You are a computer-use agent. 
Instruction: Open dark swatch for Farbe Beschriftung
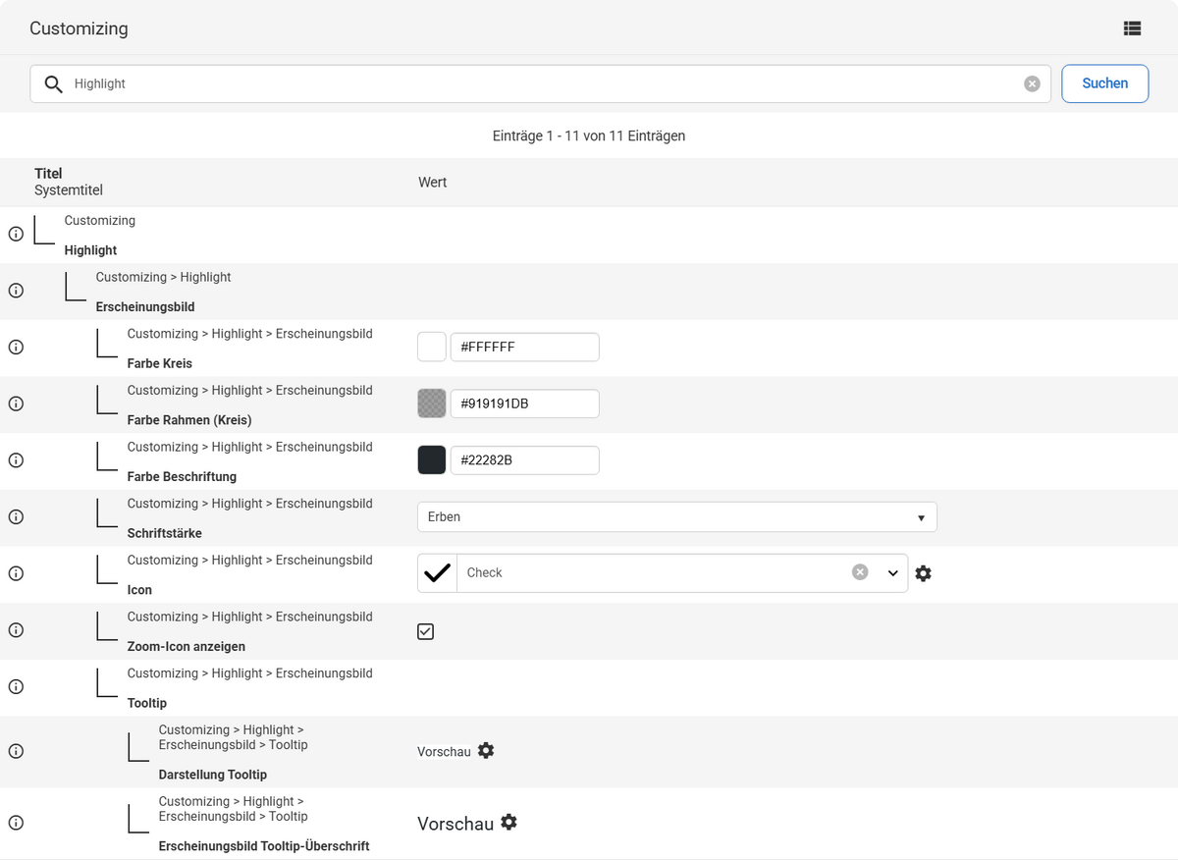432,460
